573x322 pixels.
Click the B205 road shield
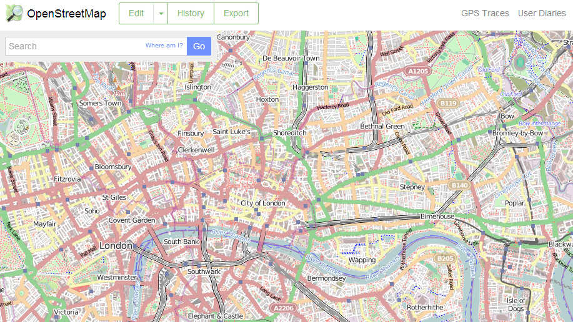click(445, 258)
